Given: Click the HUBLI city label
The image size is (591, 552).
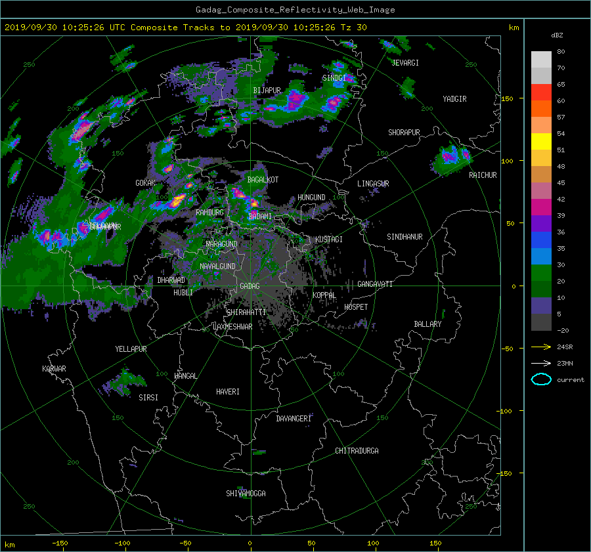Looking at the screenshot, I should (x=183, y=293).
